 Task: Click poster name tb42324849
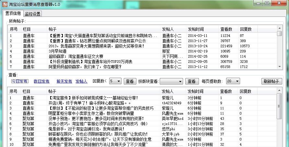pyautogui.click(x=172, y=103)
